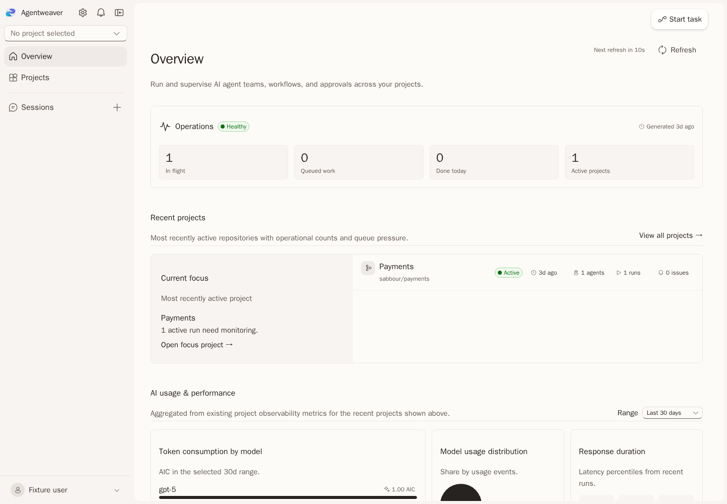Follow the View all projects link
The height and width of the screenshot is (504, 727).
[671, 235]
